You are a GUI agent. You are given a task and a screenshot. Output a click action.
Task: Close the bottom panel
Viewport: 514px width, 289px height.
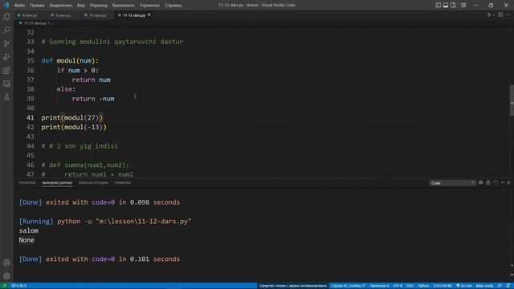click(508, 182)
